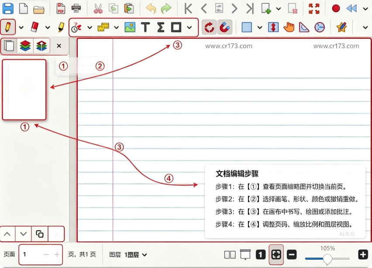Select the Text tool

[145, 27]
